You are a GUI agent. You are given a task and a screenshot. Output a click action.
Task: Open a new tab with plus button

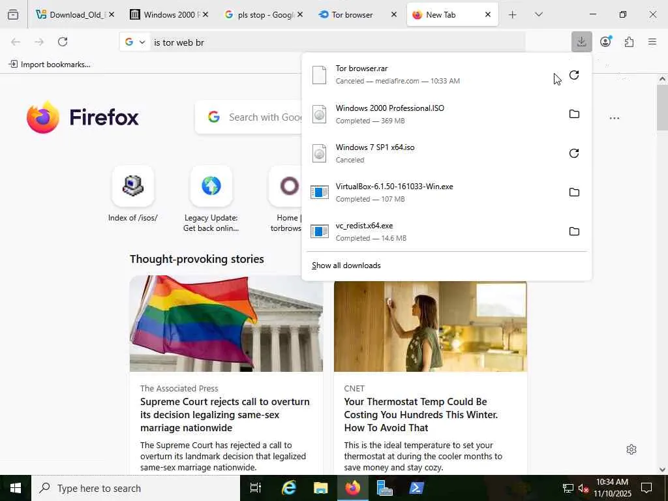[513, 14]
